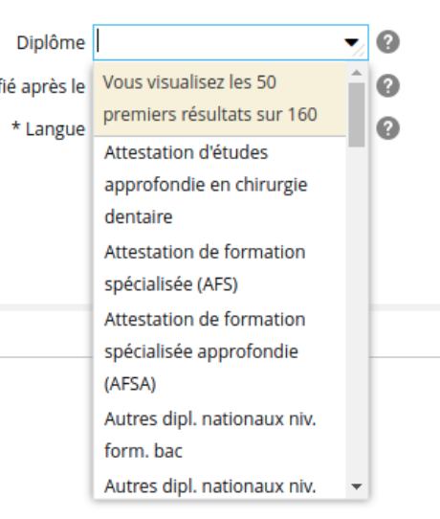Click the help icon beside the modifié après le field
Screen dimensions: 440x519
[387, 86]
